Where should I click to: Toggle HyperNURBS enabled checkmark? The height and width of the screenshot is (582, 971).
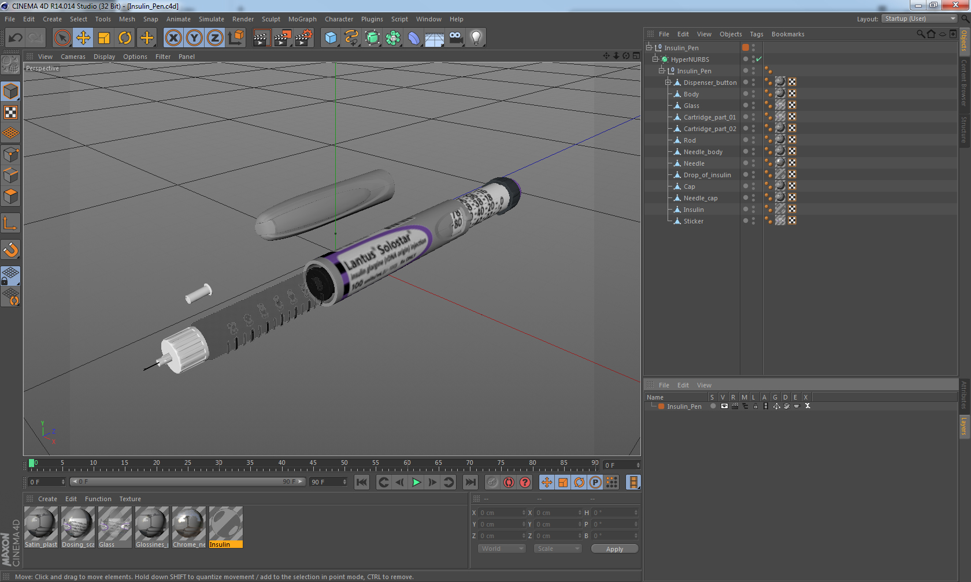point(759,59)
